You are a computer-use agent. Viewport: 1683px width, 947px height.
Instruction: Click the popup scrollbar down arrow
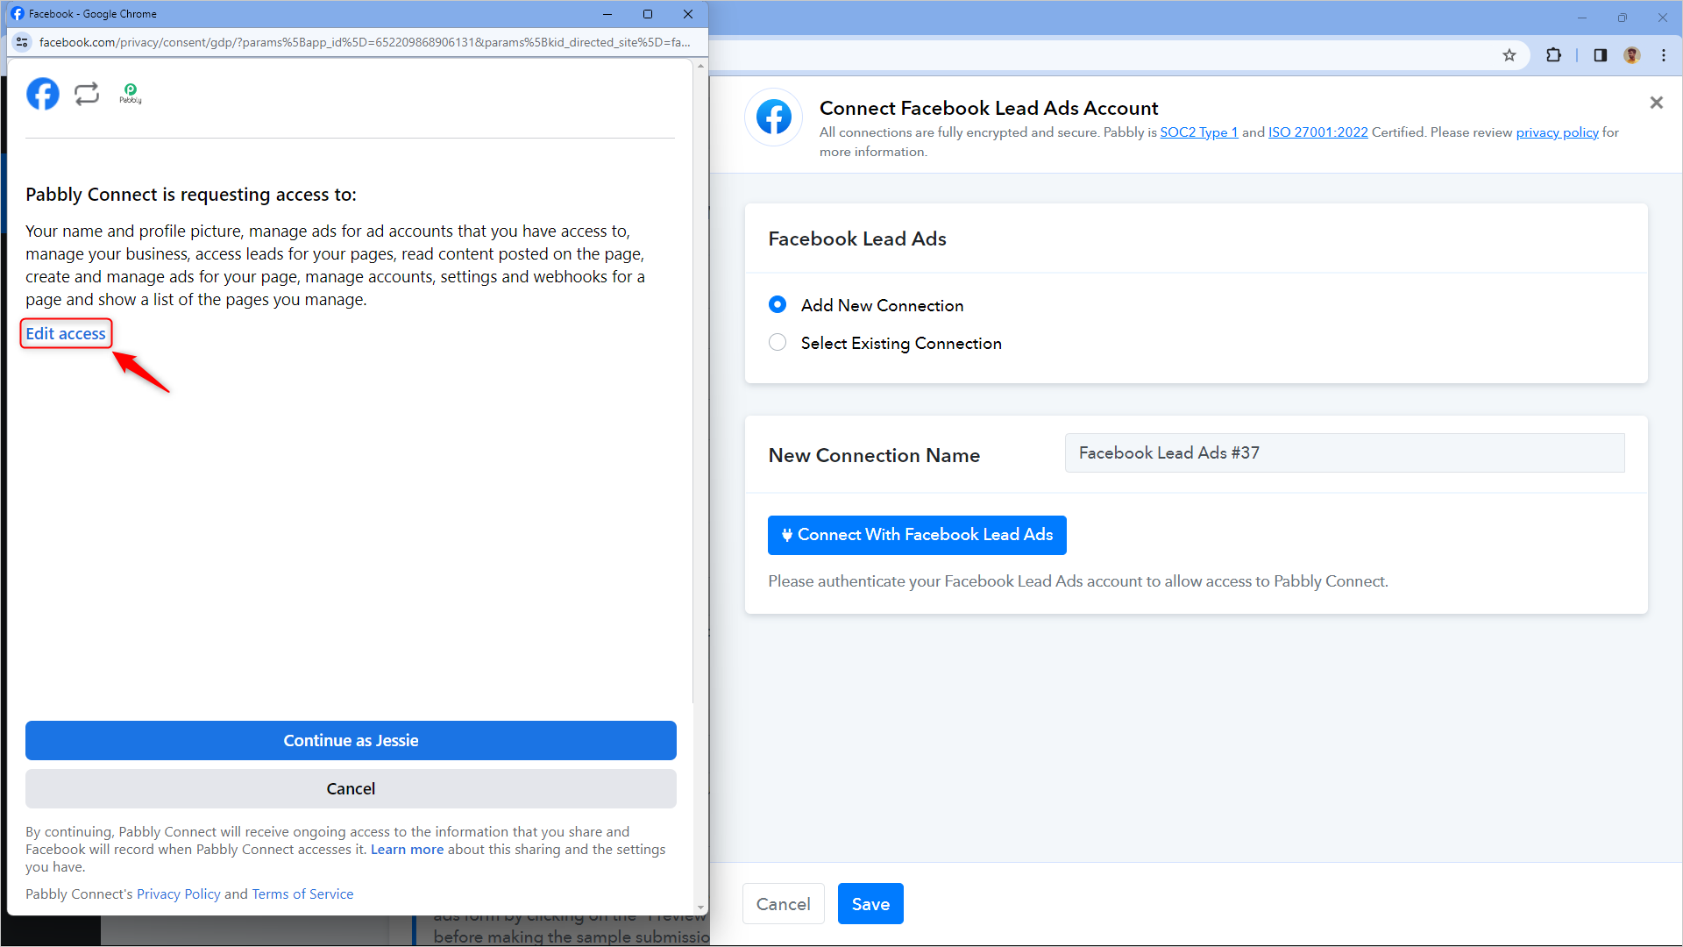pyautogui.click(x=700, y=908)
